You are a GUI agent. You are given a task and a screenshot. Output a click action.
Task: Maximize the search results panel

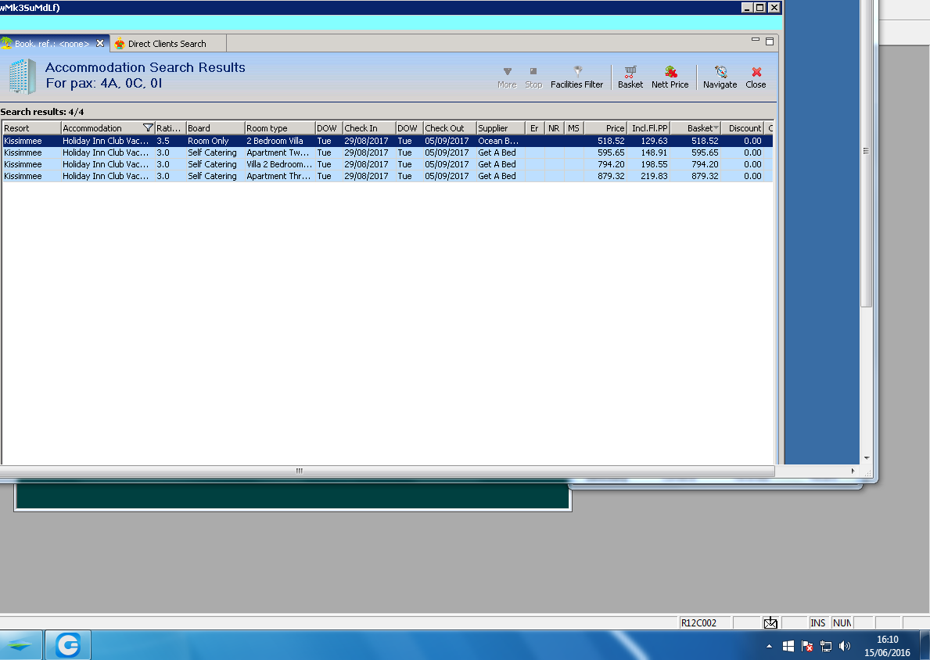pos(770,41)
